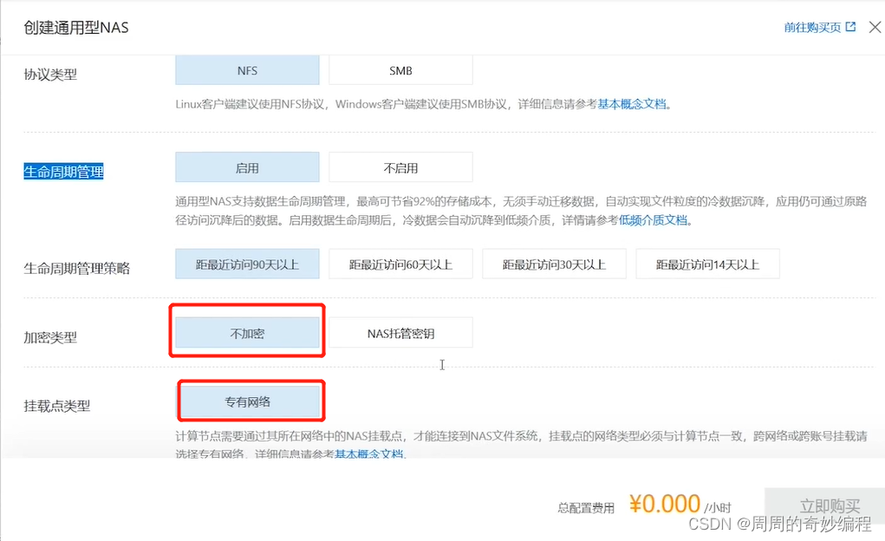Image resolution: width=885 pixels, height=541 pixels.
Task: Click the 前往购买页 link
Action: pos(812,26)
